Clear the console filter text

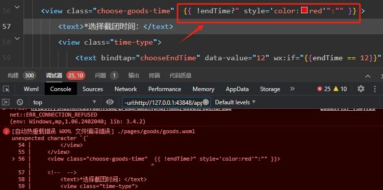[206, 102]
